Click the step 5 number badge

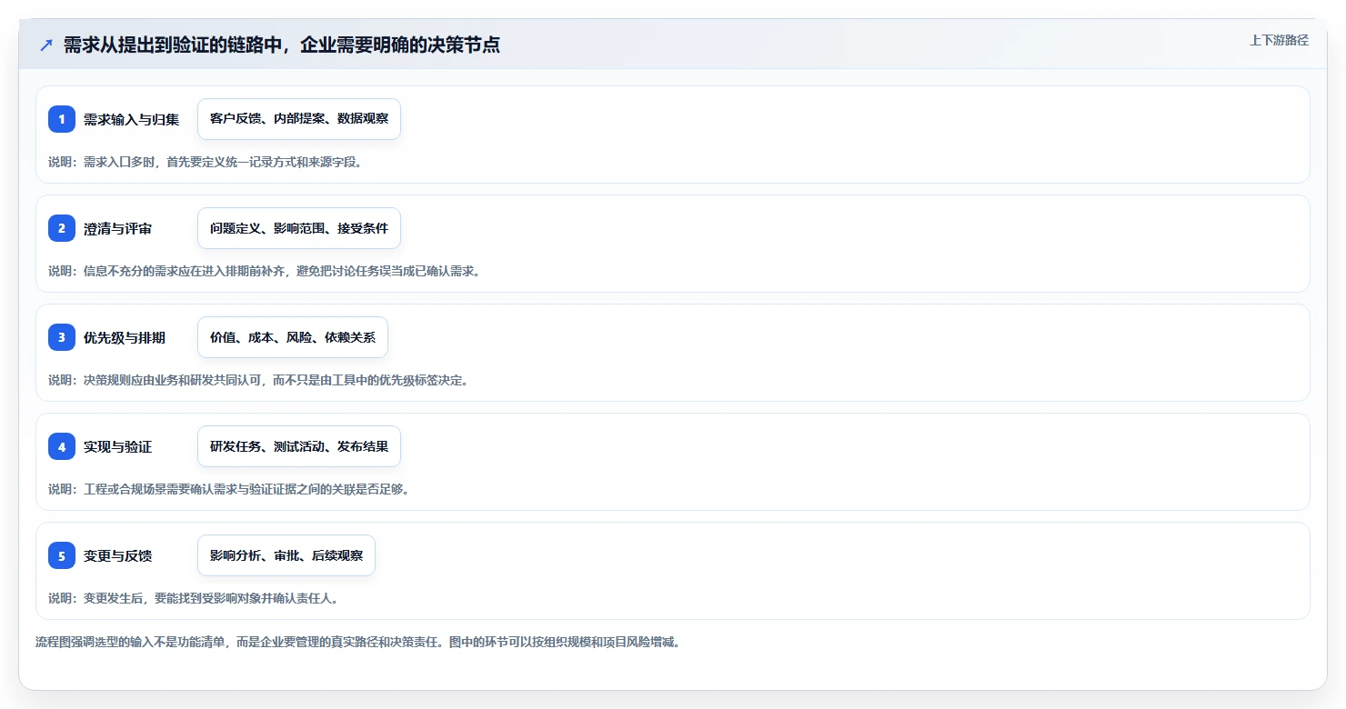click(x=62, y=555)
